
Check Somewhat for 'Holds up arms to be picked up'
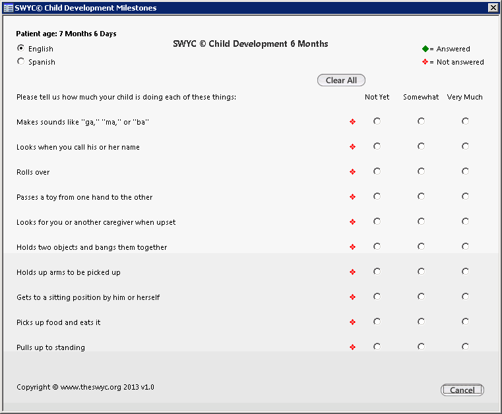(x=421, y=272)
